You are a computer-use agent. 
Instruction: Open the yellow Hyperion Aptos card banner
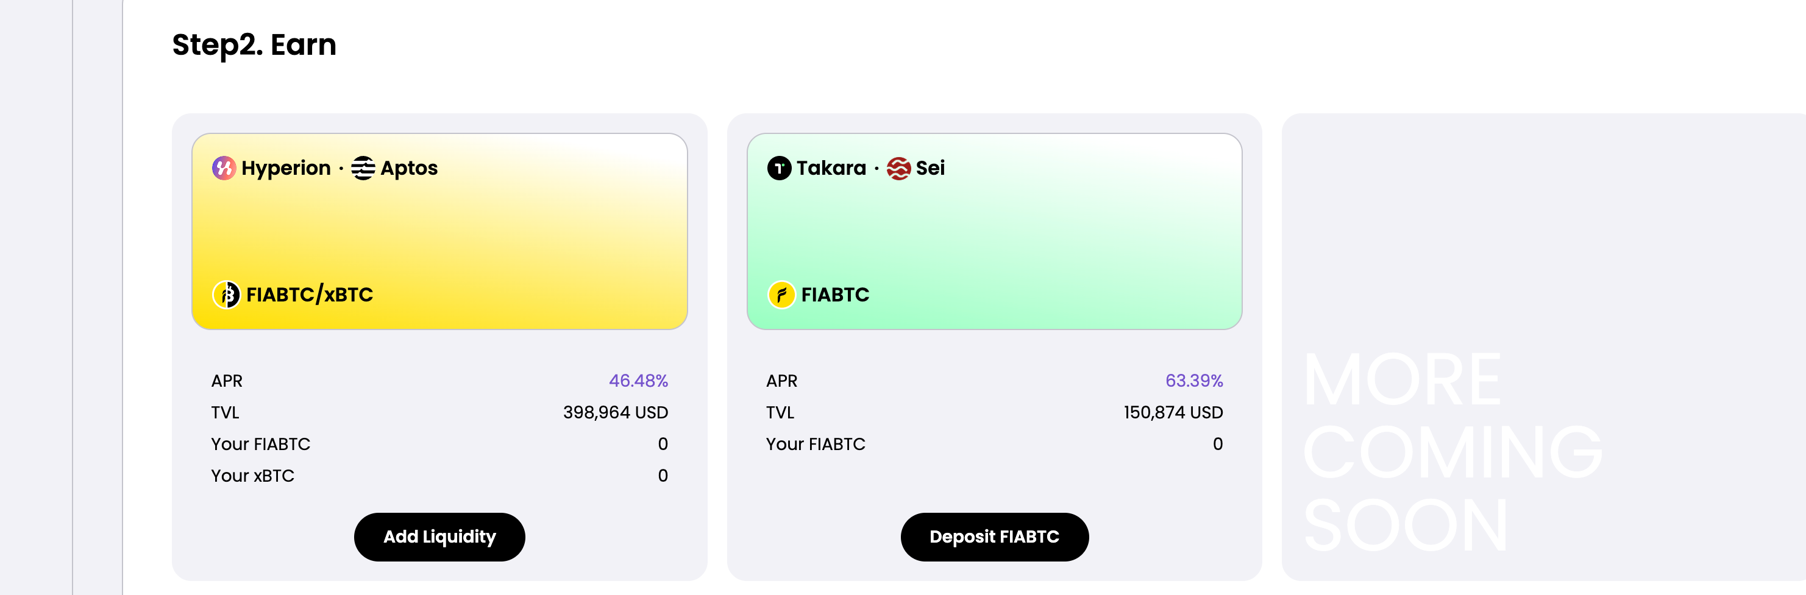[x=439, y=231]
